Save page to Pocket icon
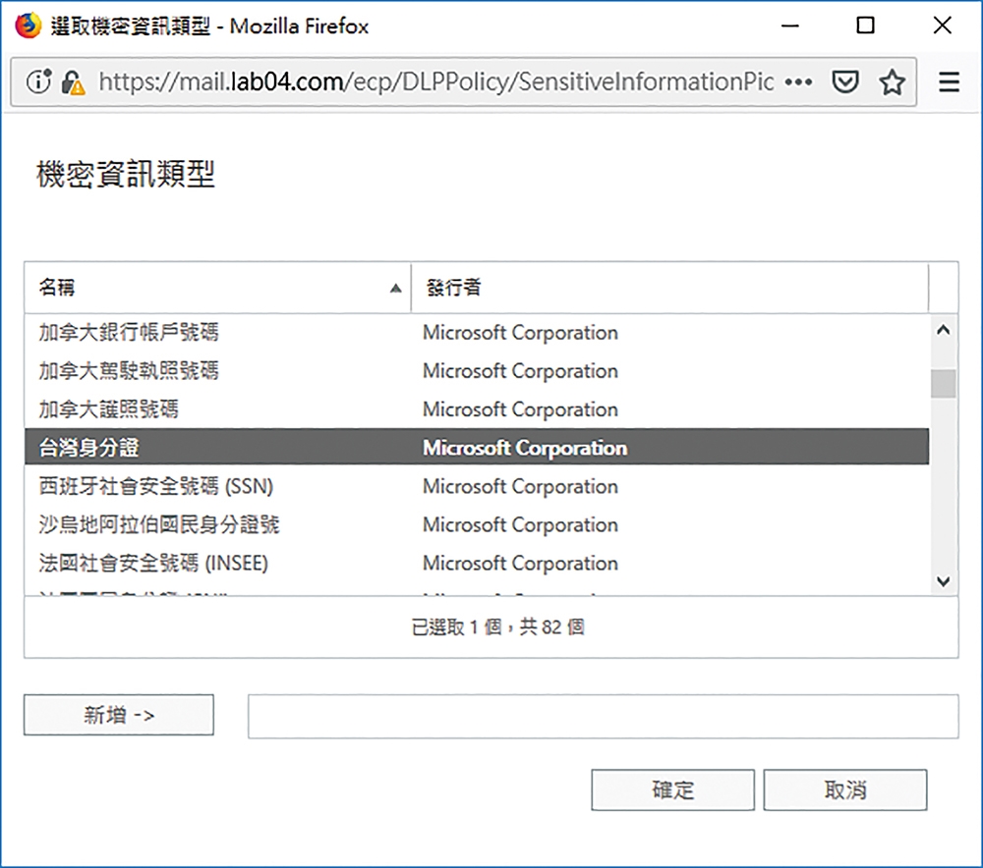Viewport: 983px width, 868px height. point(844,81)
